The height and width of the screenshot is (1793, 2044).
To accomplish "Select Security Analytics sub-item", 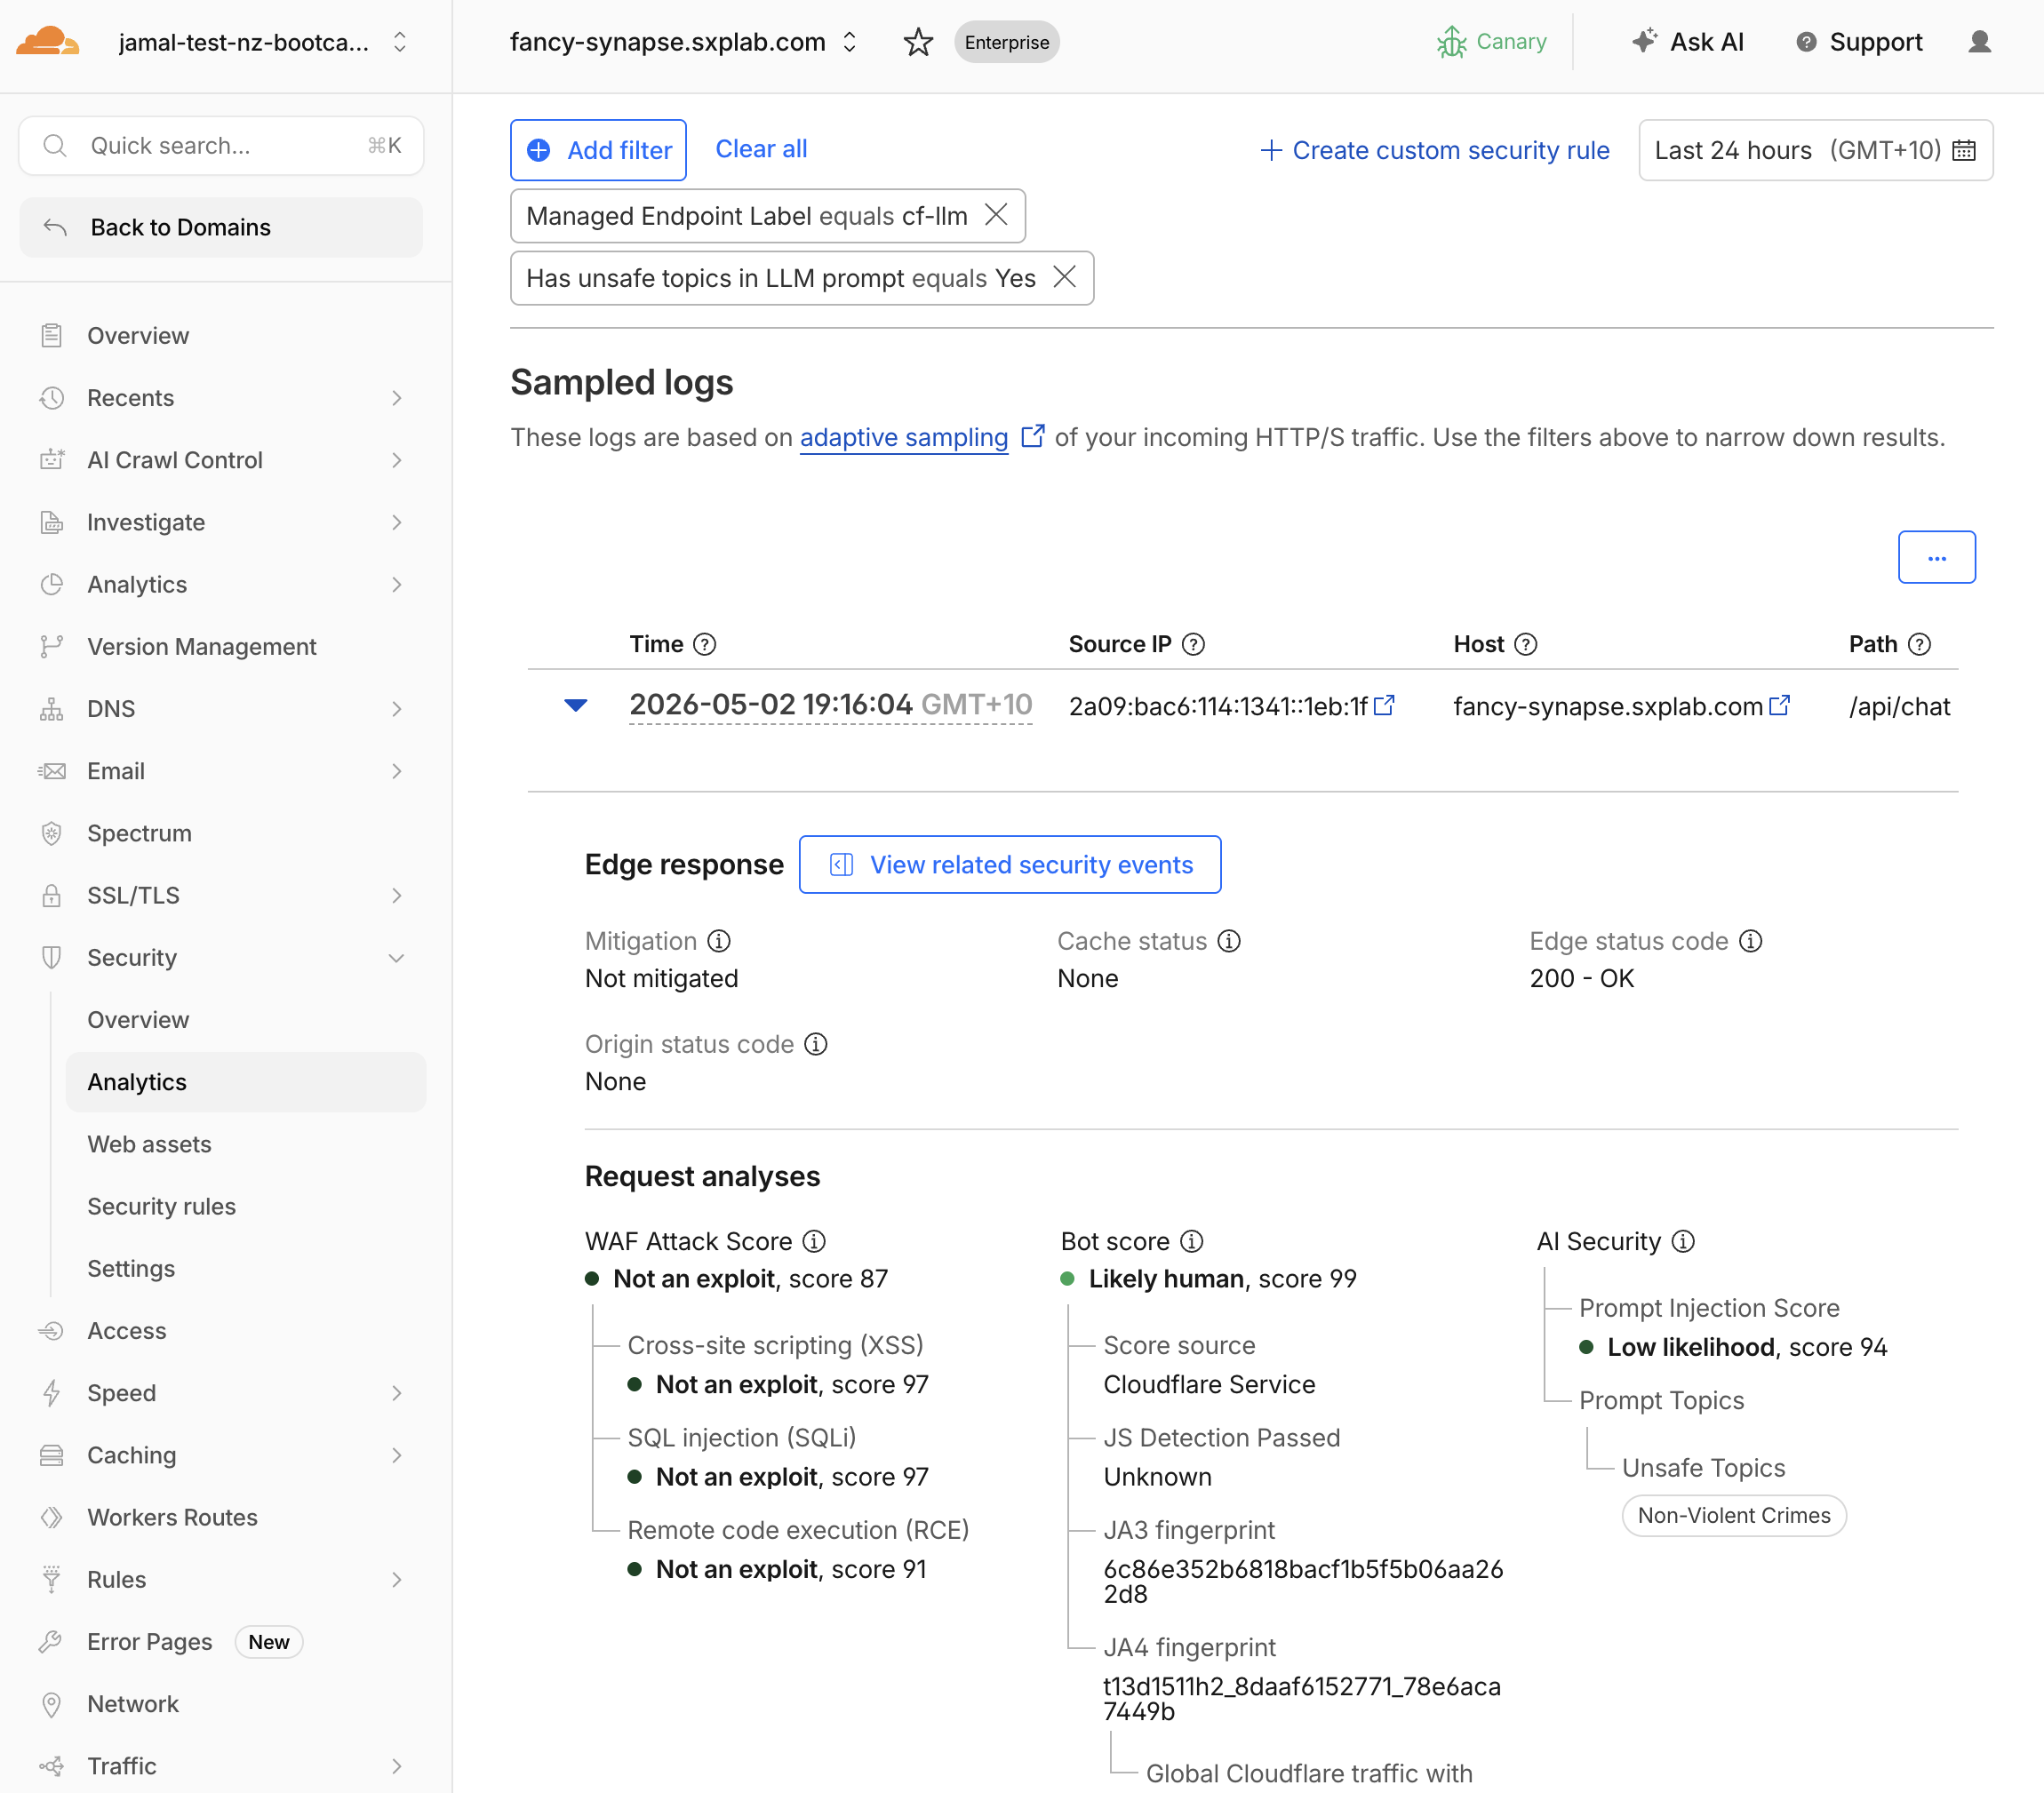I will coord(245,1081).
